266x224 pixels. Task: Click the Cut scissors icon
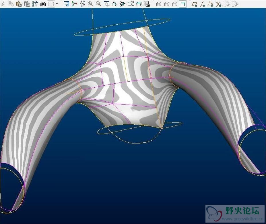pyautogui.click(x=3, y=4)
